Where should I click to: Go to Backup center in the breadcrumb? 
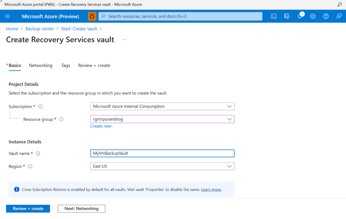[40, 29]
